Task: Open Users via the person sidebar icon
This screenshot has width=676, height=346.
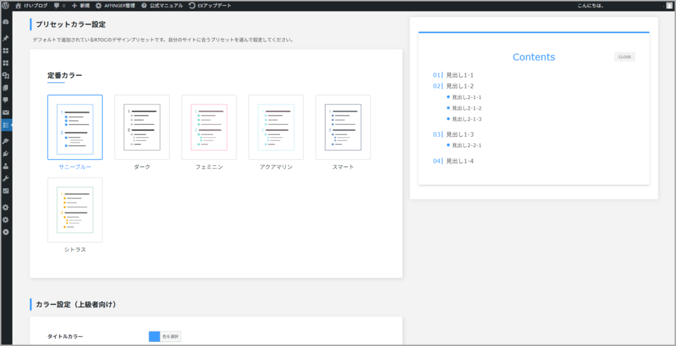Action: [6, 166]
